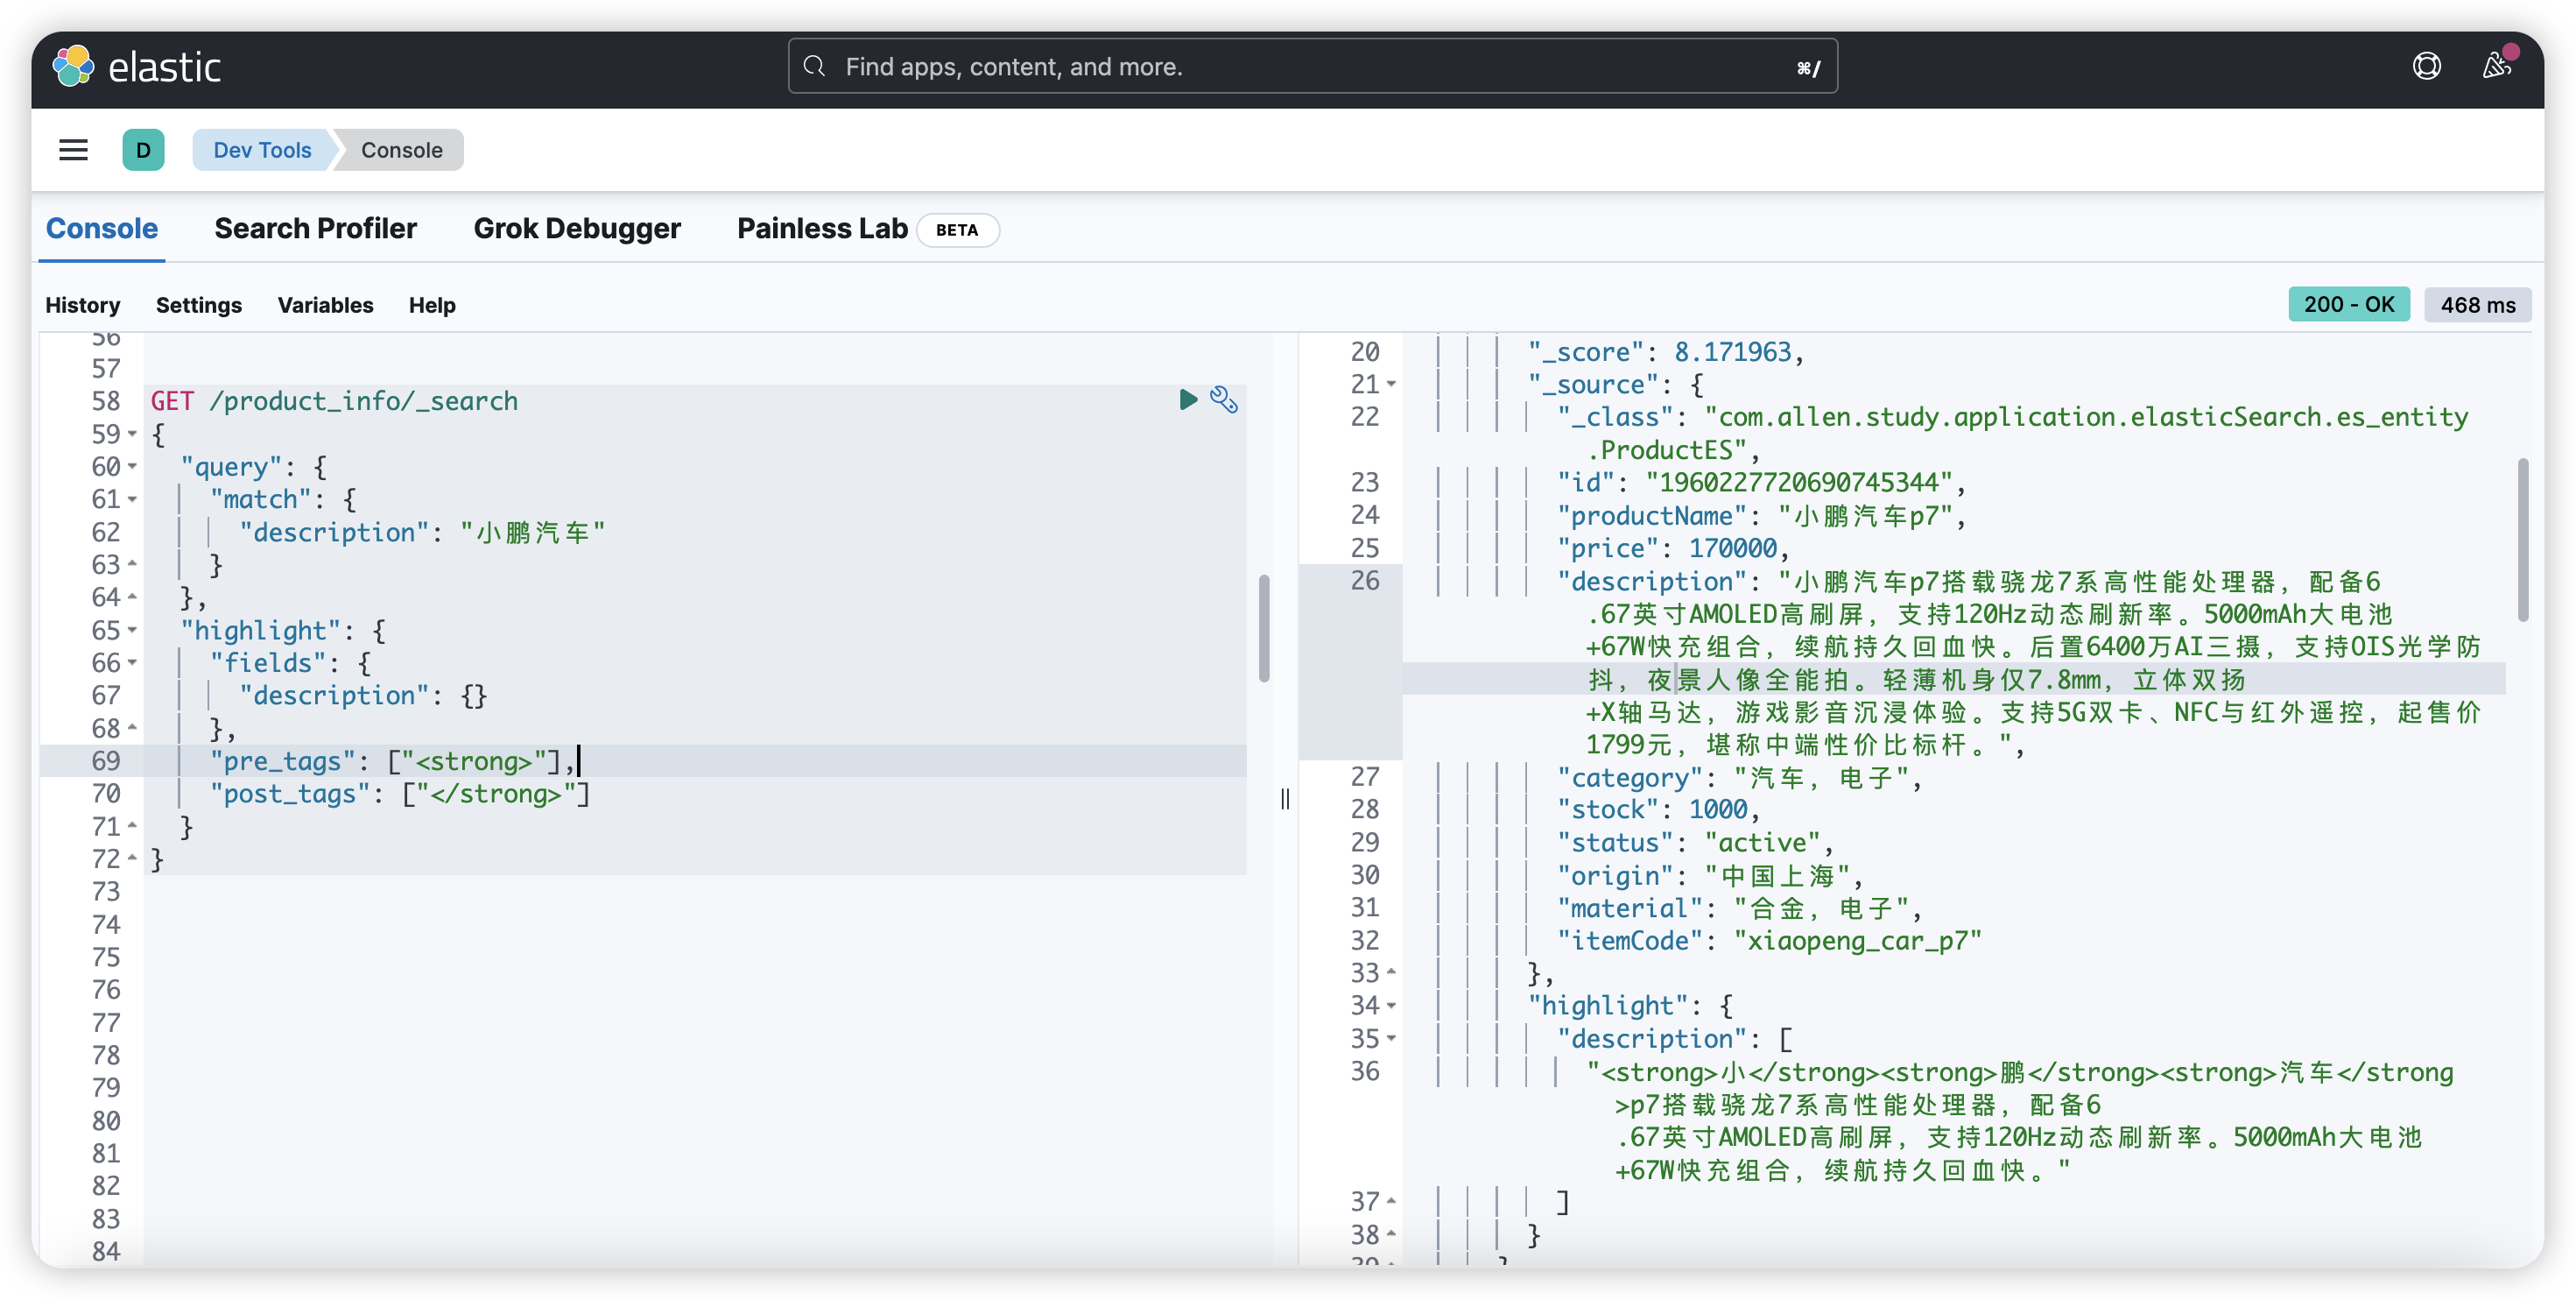Click the "小鹏汽车" query value
Image resolution: width=2576 pixels, height=1300 pixels.
pos(532,533)
